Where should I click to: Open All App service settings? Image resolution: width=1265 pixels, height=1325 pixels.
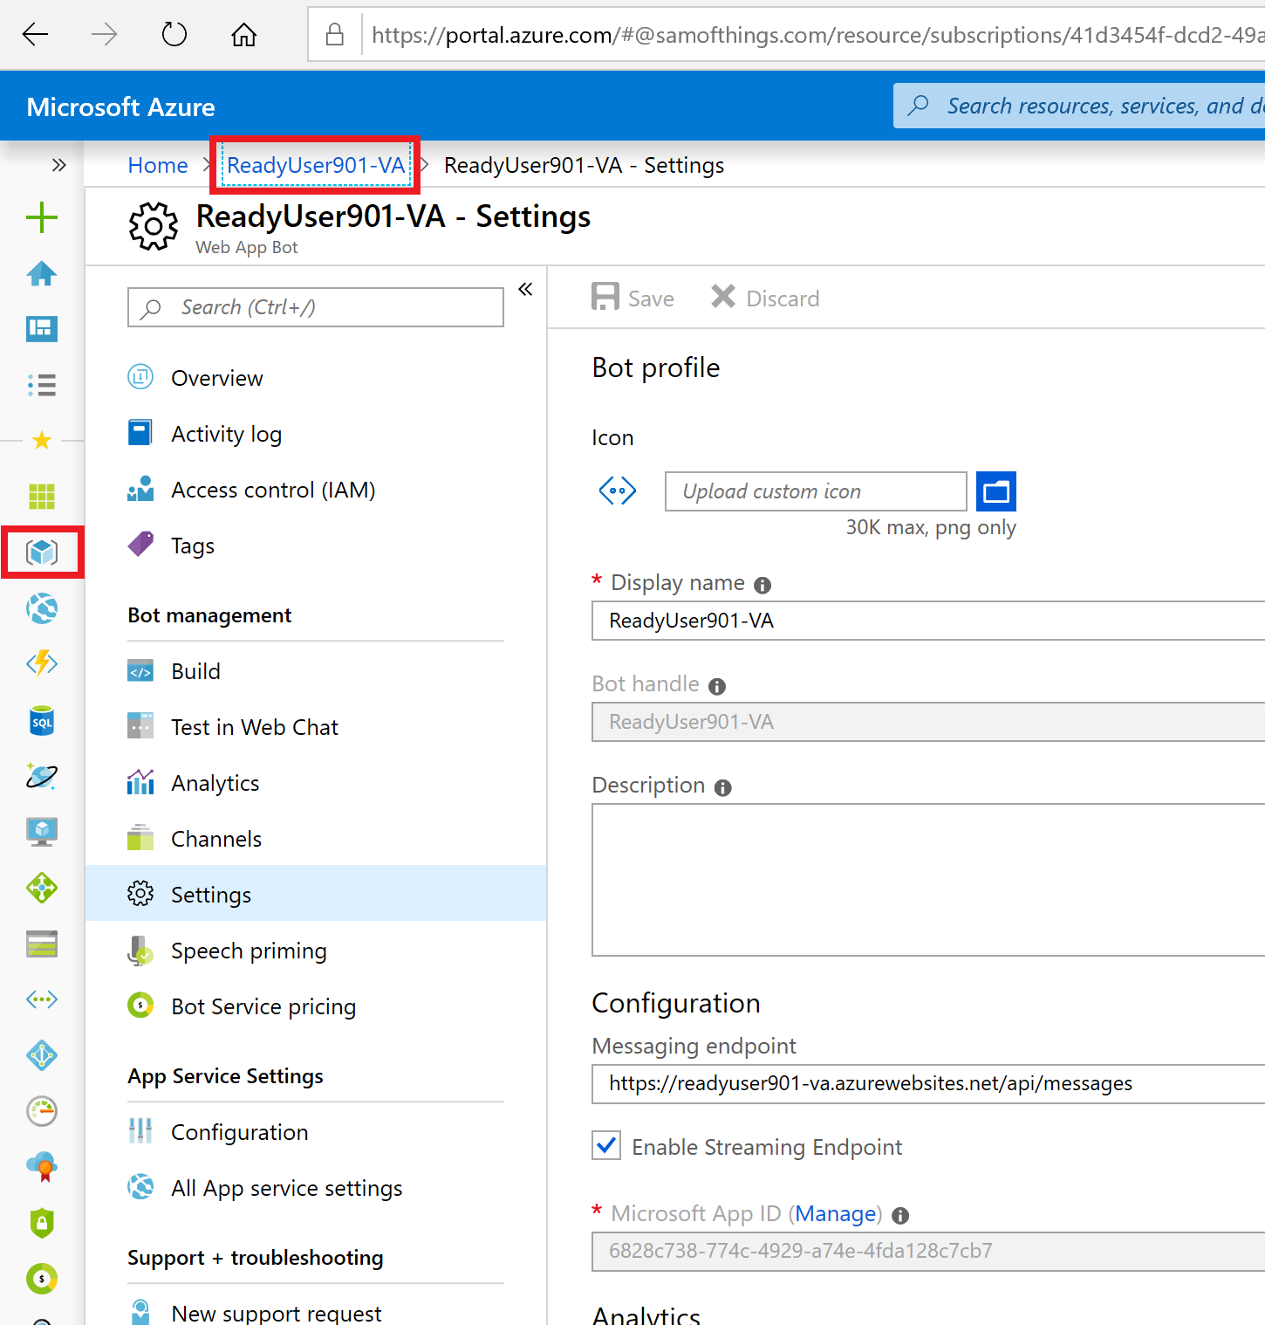tap(316, 1188)
